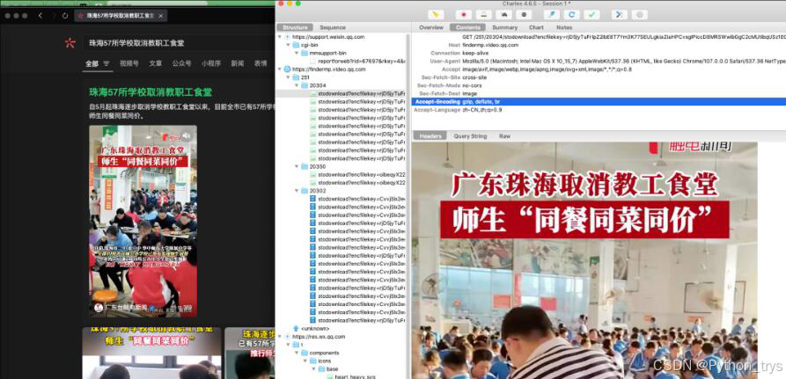Collapse the components folder
786x379 pixels.
click(x=296, y=353)
